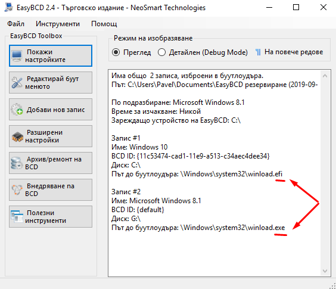Open Архив/ремонт на BCD label
The width and height of the screenshot is (336, 289).
click(53, 163)
